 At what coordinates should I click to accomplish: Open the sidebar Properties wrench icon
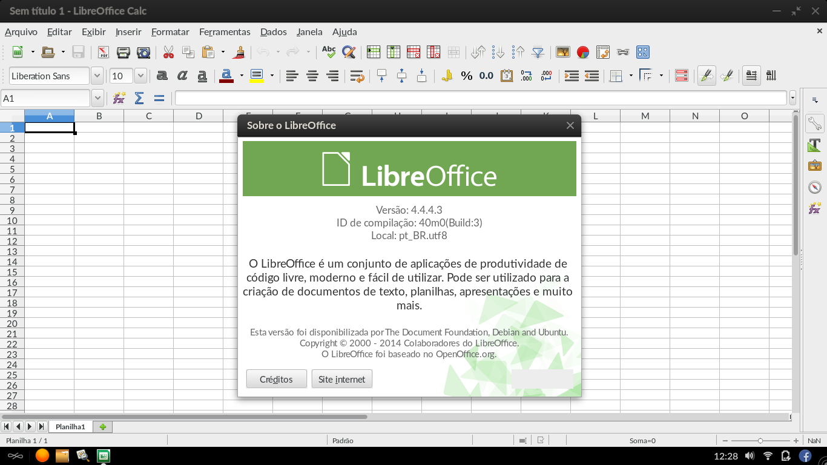815,124
